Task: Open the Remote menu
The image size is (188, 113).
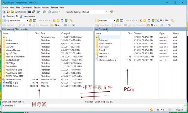Action: click(55, 7)
